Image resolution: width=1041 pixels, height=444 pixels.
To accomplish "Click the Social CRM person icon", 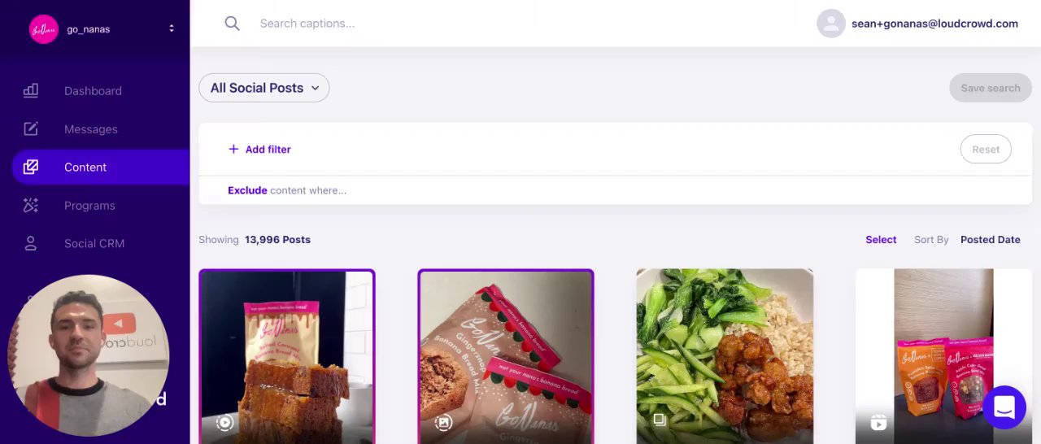I will 31,244.
